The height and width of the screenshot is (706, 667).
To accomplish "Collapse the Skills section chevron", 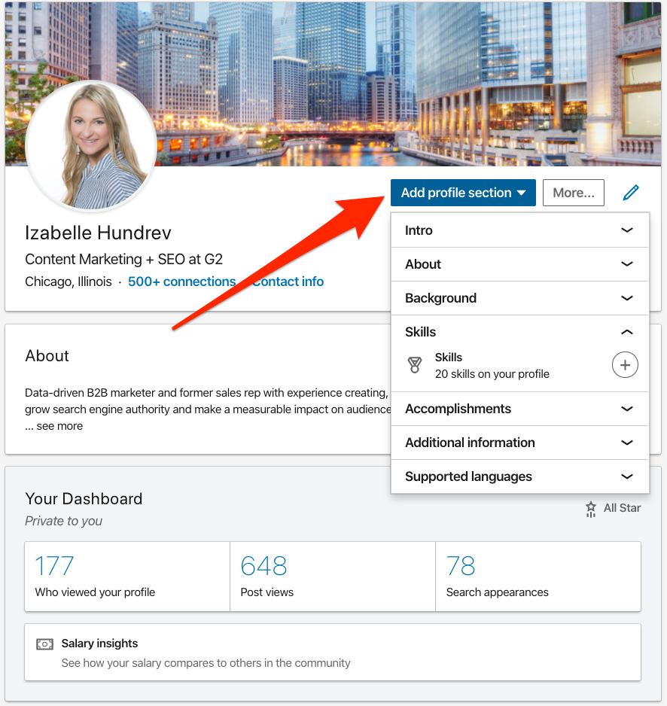I will pos(627,332).
